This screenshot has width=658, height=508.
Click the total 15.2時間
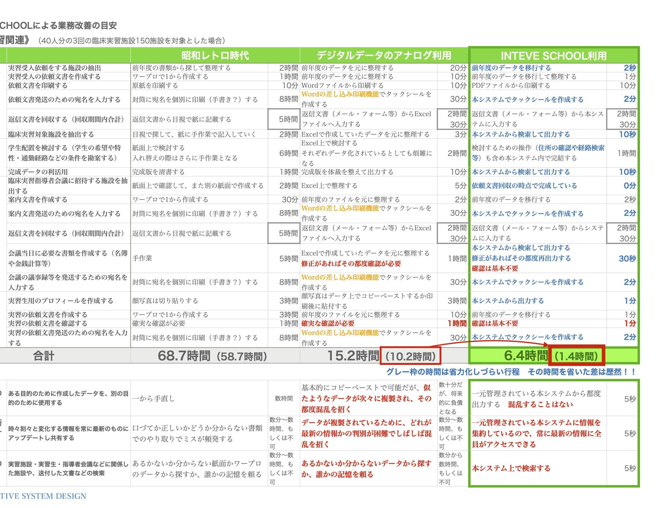pyautogui.click(x=353, y=356)
